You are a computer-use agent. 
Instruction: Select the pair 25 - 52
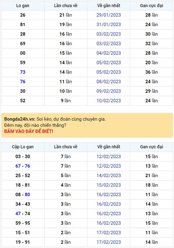(x=23, y=175)
